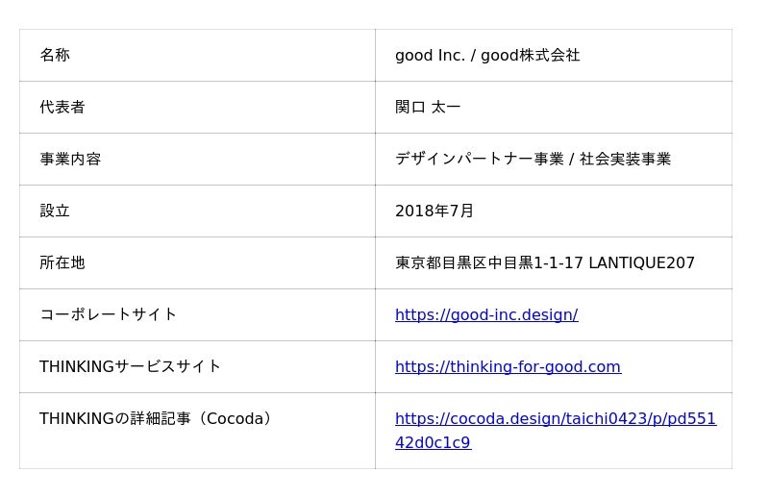Open the cocoda.design/taichi0423 article link
This screenshot has width=769, height=498.
click(x=555, y=419)
